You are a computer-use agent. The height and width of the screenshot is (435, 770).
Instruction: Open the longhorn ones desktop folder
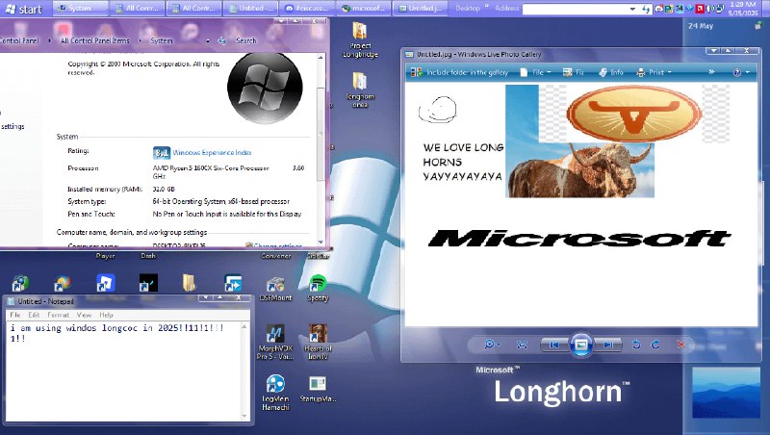coord(360,90)
